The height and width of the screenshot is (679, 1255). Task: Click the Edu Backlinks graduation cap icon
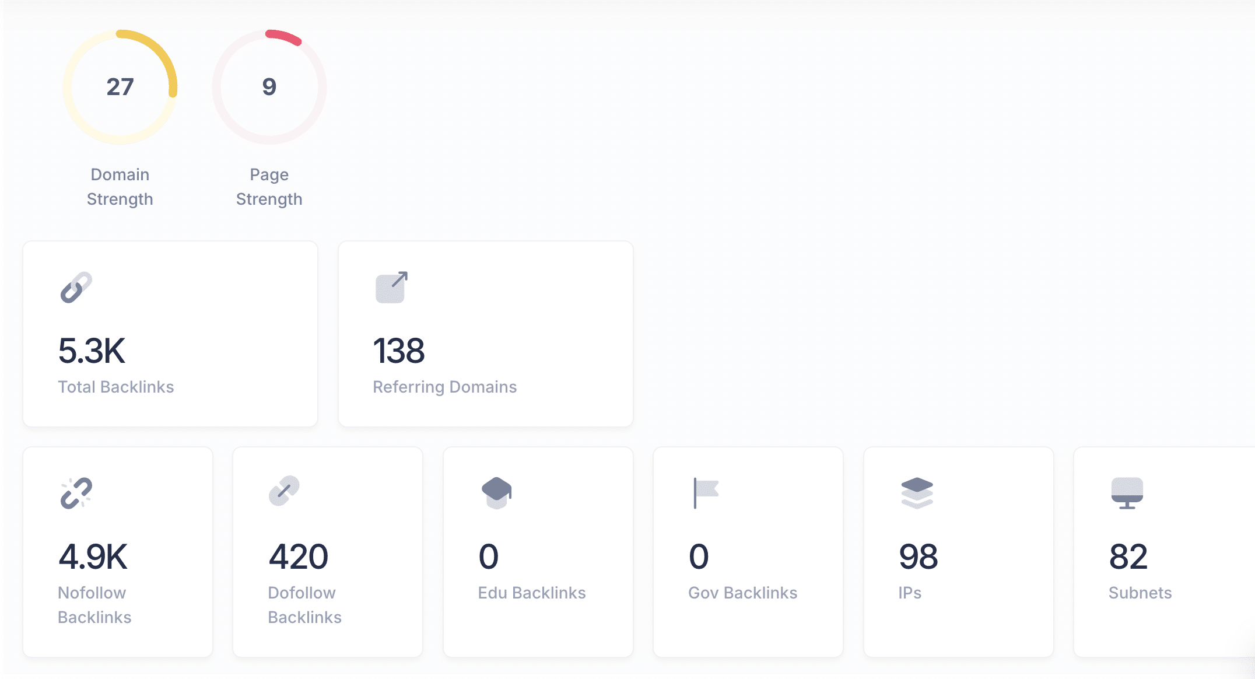pos(496,493)
